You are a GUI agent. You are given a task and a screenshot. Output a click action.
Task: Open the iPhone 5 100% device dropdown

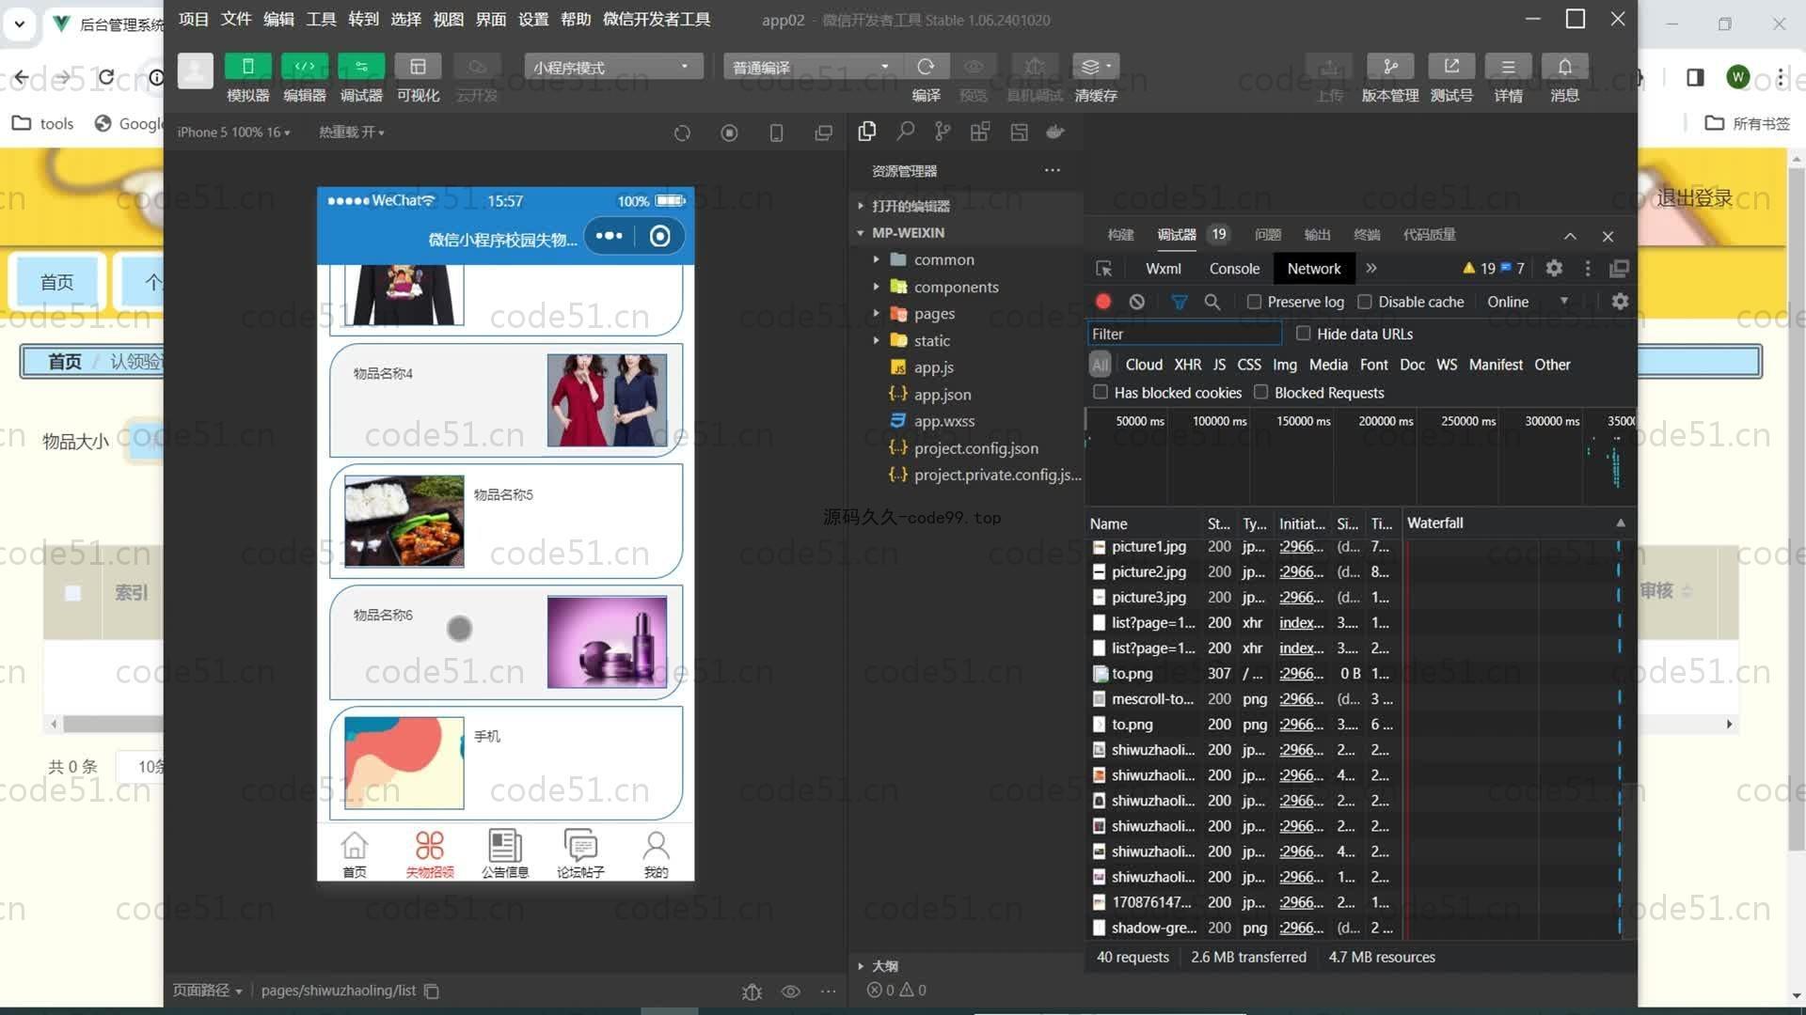[x=233, y=133]
